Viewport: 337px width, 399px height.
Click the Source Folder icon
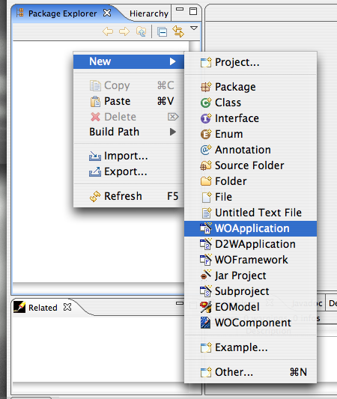(206, 165)
